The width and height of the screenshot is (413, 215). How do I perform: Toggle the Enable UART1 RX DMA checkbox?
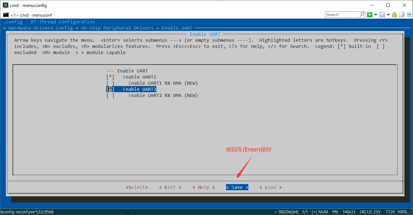[x=110, y=83]
